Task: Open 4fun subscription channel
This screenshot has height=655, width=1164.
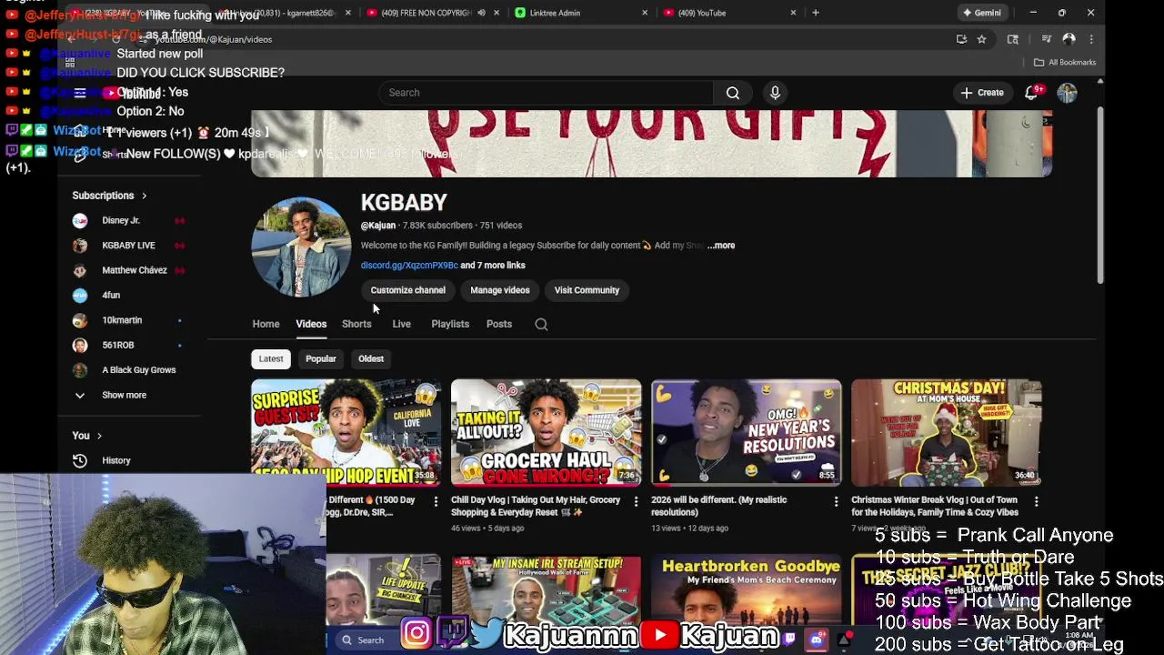Action: (111, 295)
